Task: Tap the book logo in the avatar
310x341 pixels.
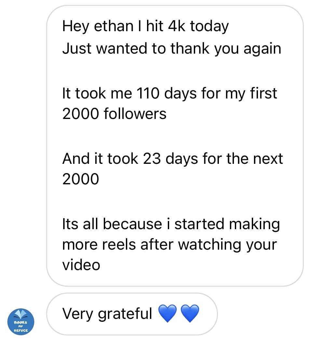Action: pos(20,315)
